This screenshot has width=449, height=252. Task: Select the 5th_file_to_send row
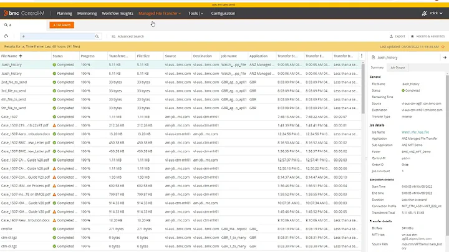(180, 108)
